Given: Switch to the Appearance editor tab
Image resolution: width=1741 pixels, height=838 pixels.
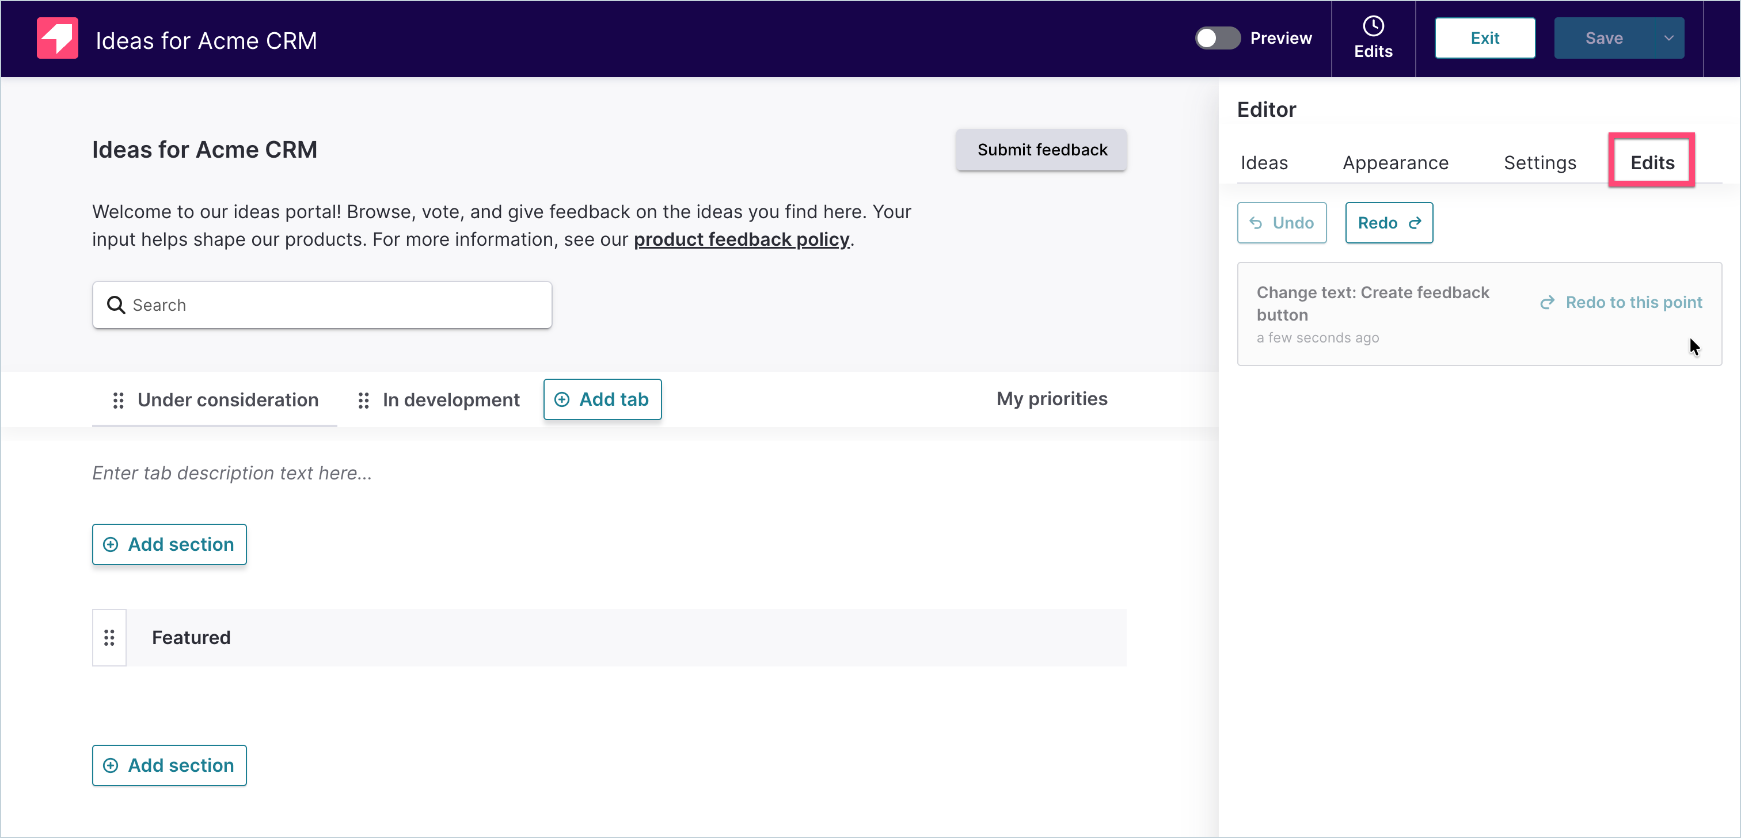Looking at the screenshot, I should pos(1395,163).
